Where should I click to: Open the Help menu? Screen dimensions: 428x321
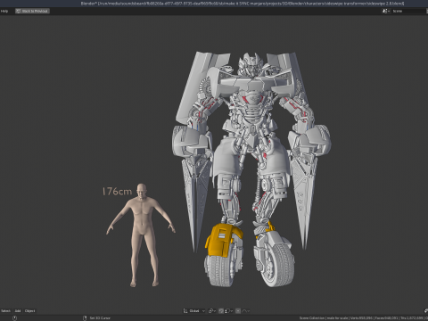tap(4, 11)
